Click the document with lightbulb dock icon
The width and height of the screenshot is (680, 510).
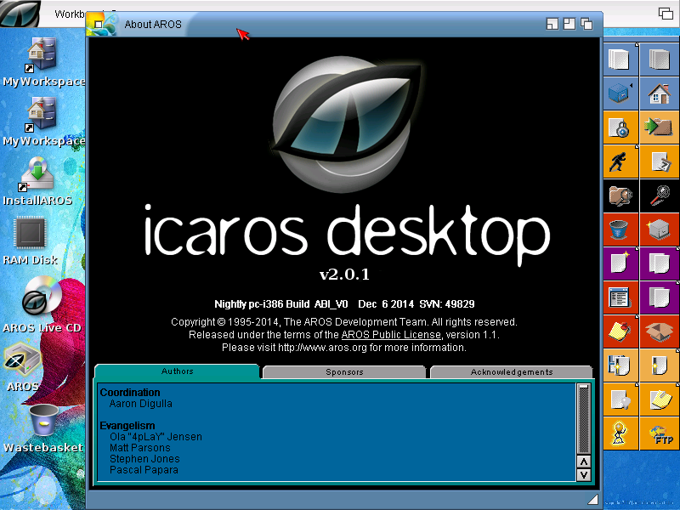tap(620, 399)
